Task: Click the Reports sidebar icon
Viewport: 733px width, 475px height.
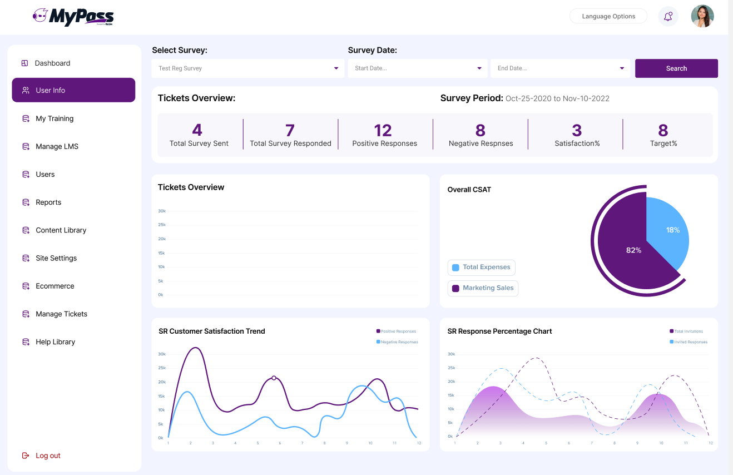Action: (26, 202)
